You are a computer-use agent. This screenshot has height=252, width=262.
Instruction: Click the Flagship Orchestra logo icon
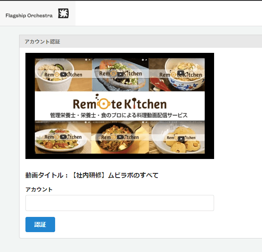point(64,14)
